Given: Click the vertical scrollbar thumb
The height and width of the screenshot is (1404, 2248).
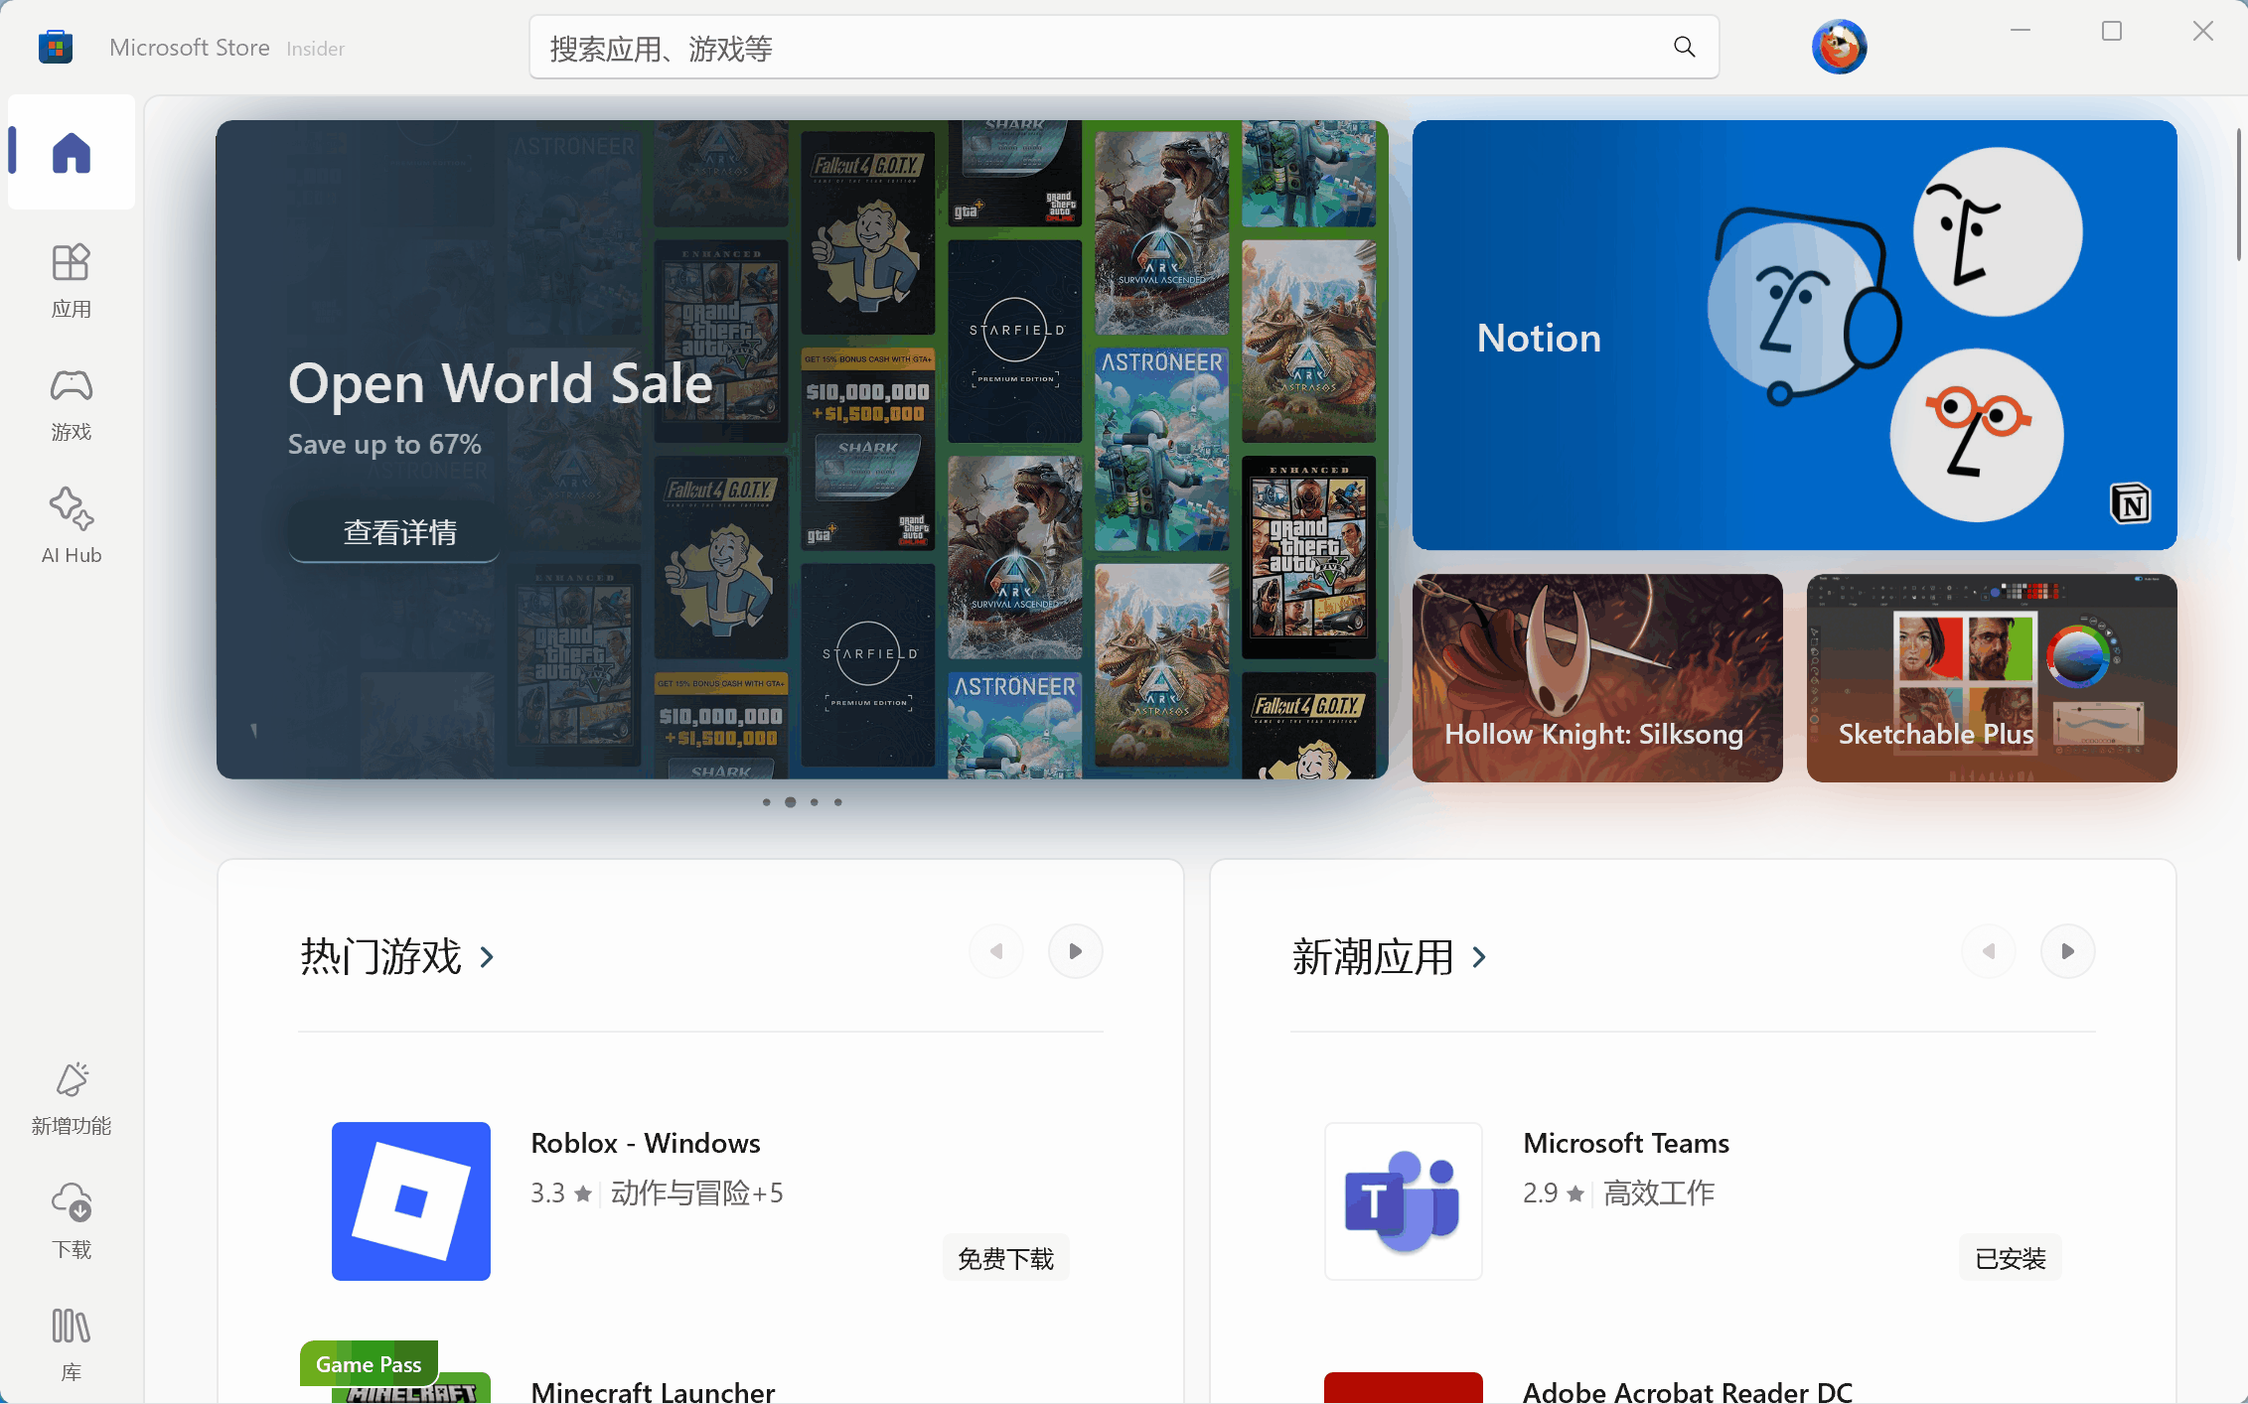Looking at the screenshot, I should (2241, 195).
